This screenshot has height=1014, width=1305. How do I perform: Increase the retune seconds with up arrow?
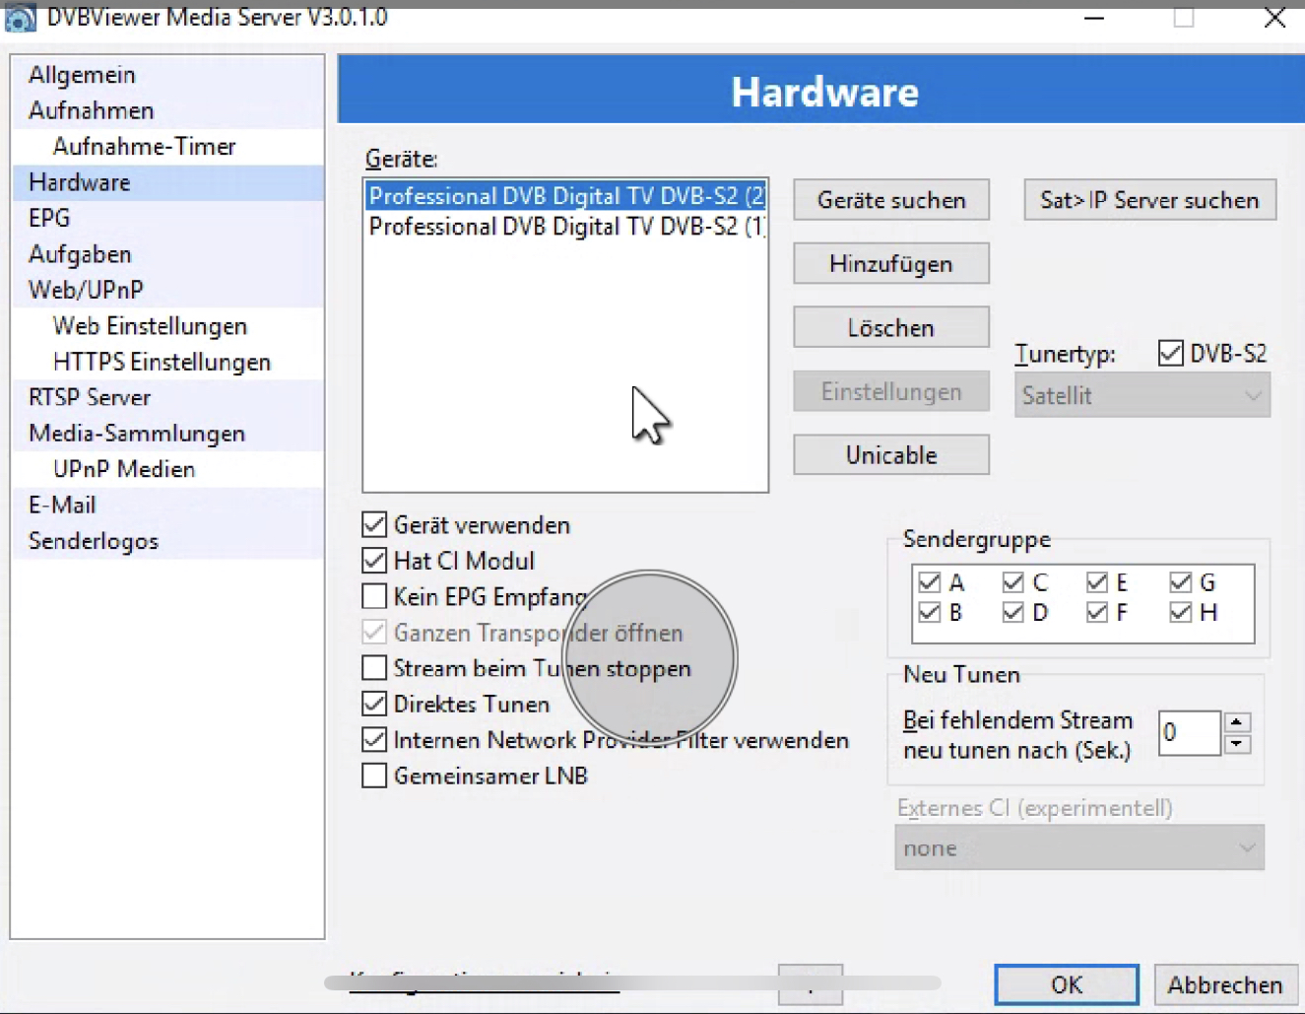tap(1237, 722)
